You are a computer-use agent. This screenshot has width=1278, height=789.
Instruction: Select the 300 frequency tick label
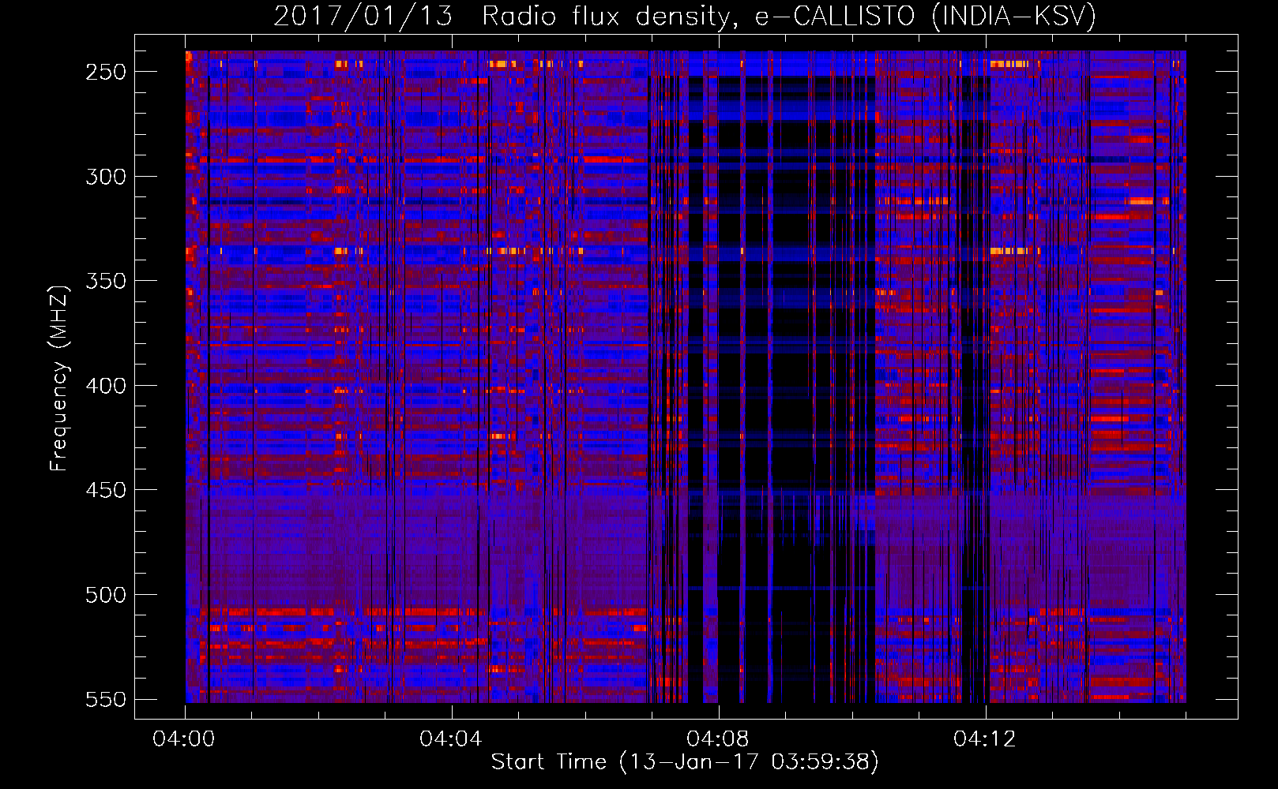tap(106, 177)
